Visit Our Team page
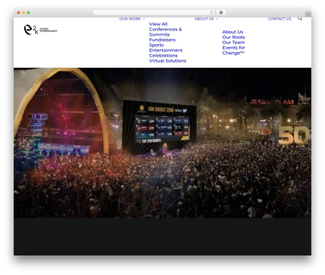 click(233, 42)
